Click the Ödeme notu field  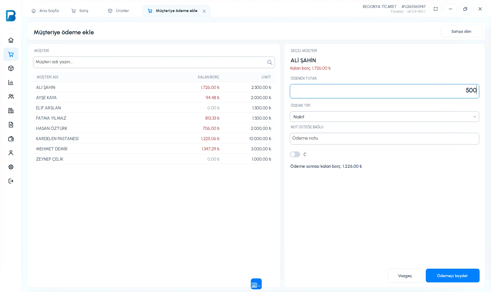[384, 139]
